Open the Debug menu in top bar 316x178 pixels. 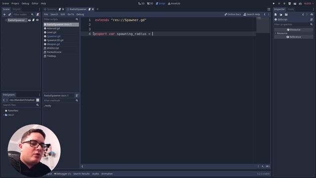click(x=25, y=3)
